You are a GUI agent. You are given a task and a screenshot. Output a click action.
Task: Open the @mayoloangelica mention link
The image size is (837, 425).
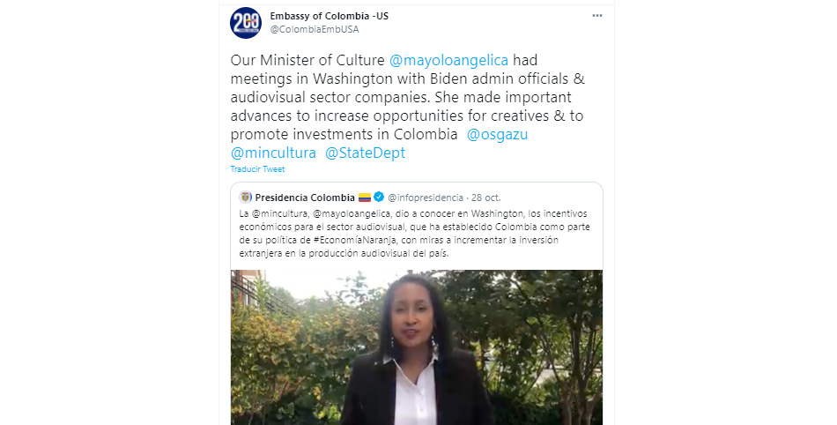(448, 60)
